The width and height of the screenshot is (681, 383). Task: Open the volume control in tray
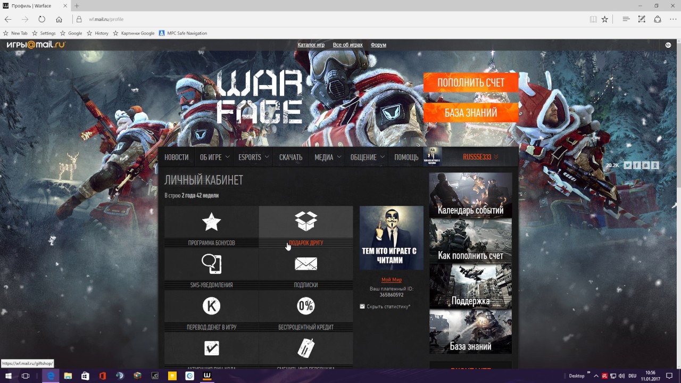click(621, 376)
